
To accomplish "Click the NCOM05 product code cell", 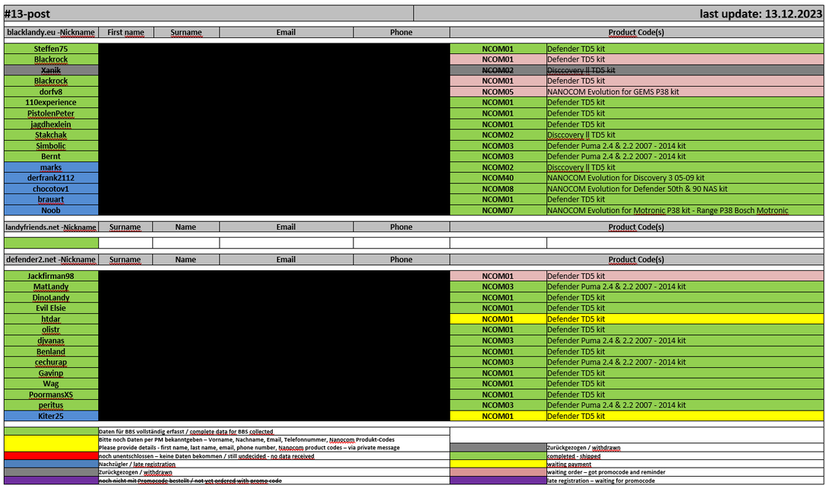I will tap(498, 91).
